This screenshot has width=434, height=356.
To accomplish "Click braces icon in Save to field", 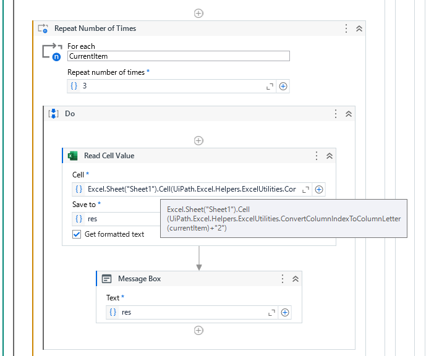I will (x=79, y=219).
